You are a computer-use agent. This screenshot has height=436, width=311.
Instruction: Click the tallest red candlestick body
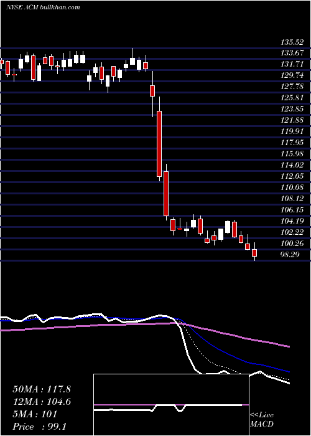(x=159, y=144)
